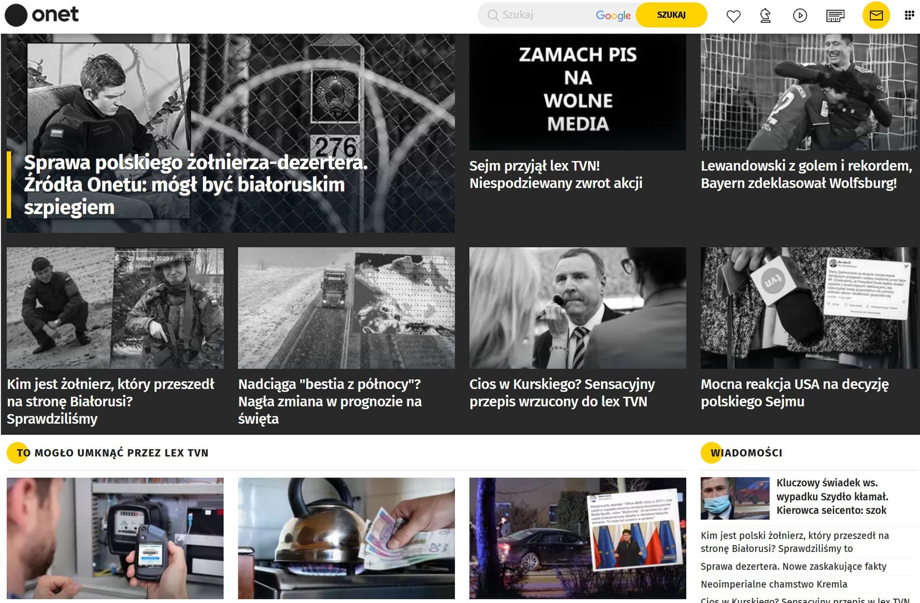Click the chess knight games icon

coord(765,16)
